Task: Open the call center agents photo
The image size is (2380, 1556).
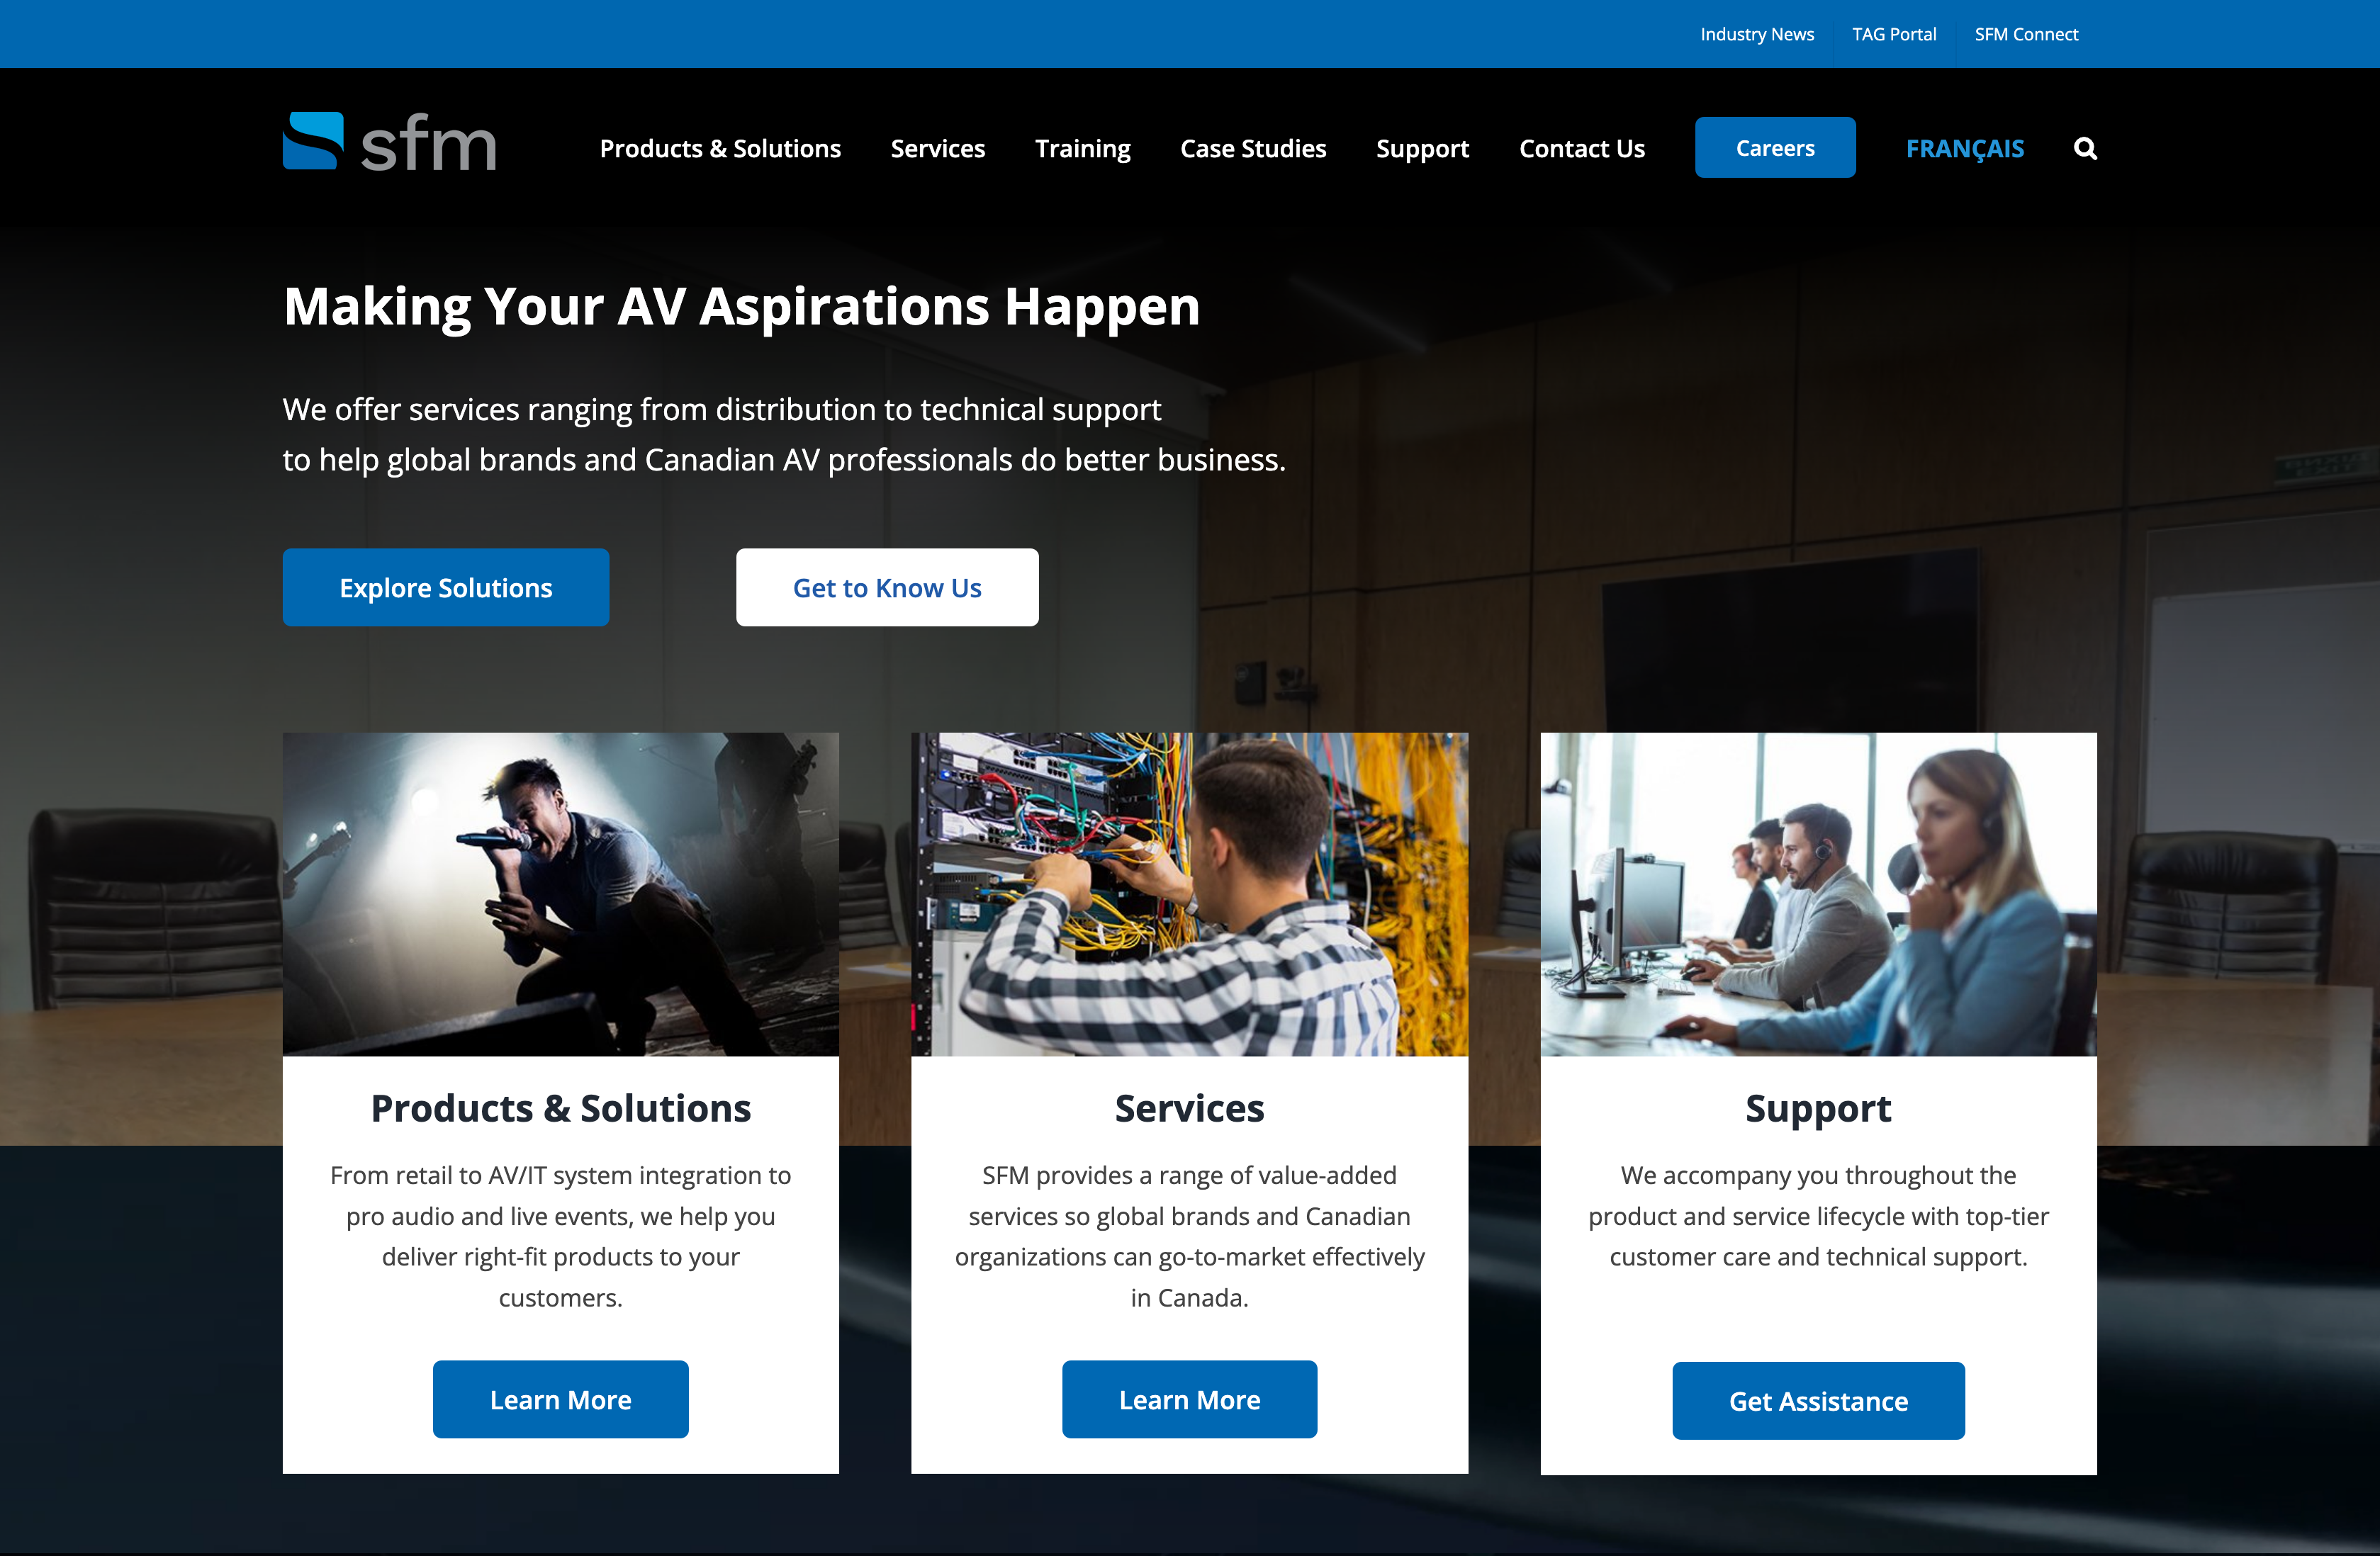Action: point(1818,894)
